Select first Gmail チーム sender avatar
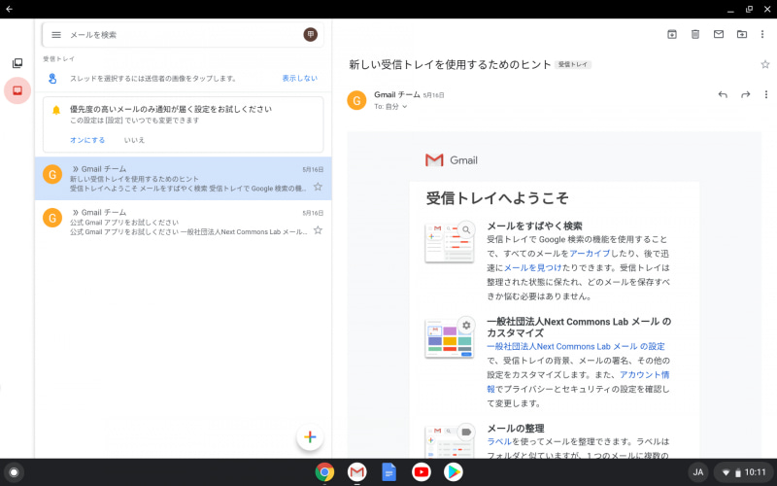Screen dimensions: 777x486 tap(52, 175)
